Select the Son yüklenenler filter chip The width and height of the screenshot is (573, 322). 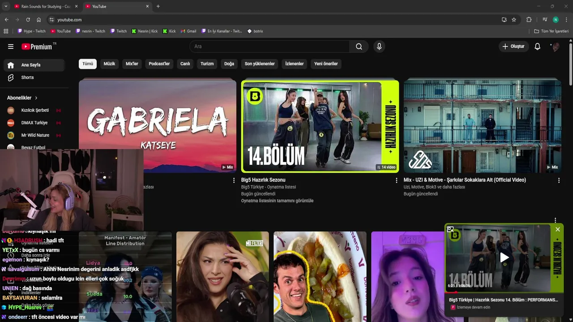point(260,64)
